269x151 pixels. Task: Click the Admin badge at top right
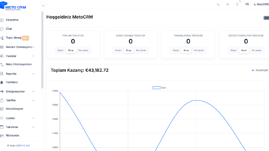pyautogui.click(x=266, y=18)
